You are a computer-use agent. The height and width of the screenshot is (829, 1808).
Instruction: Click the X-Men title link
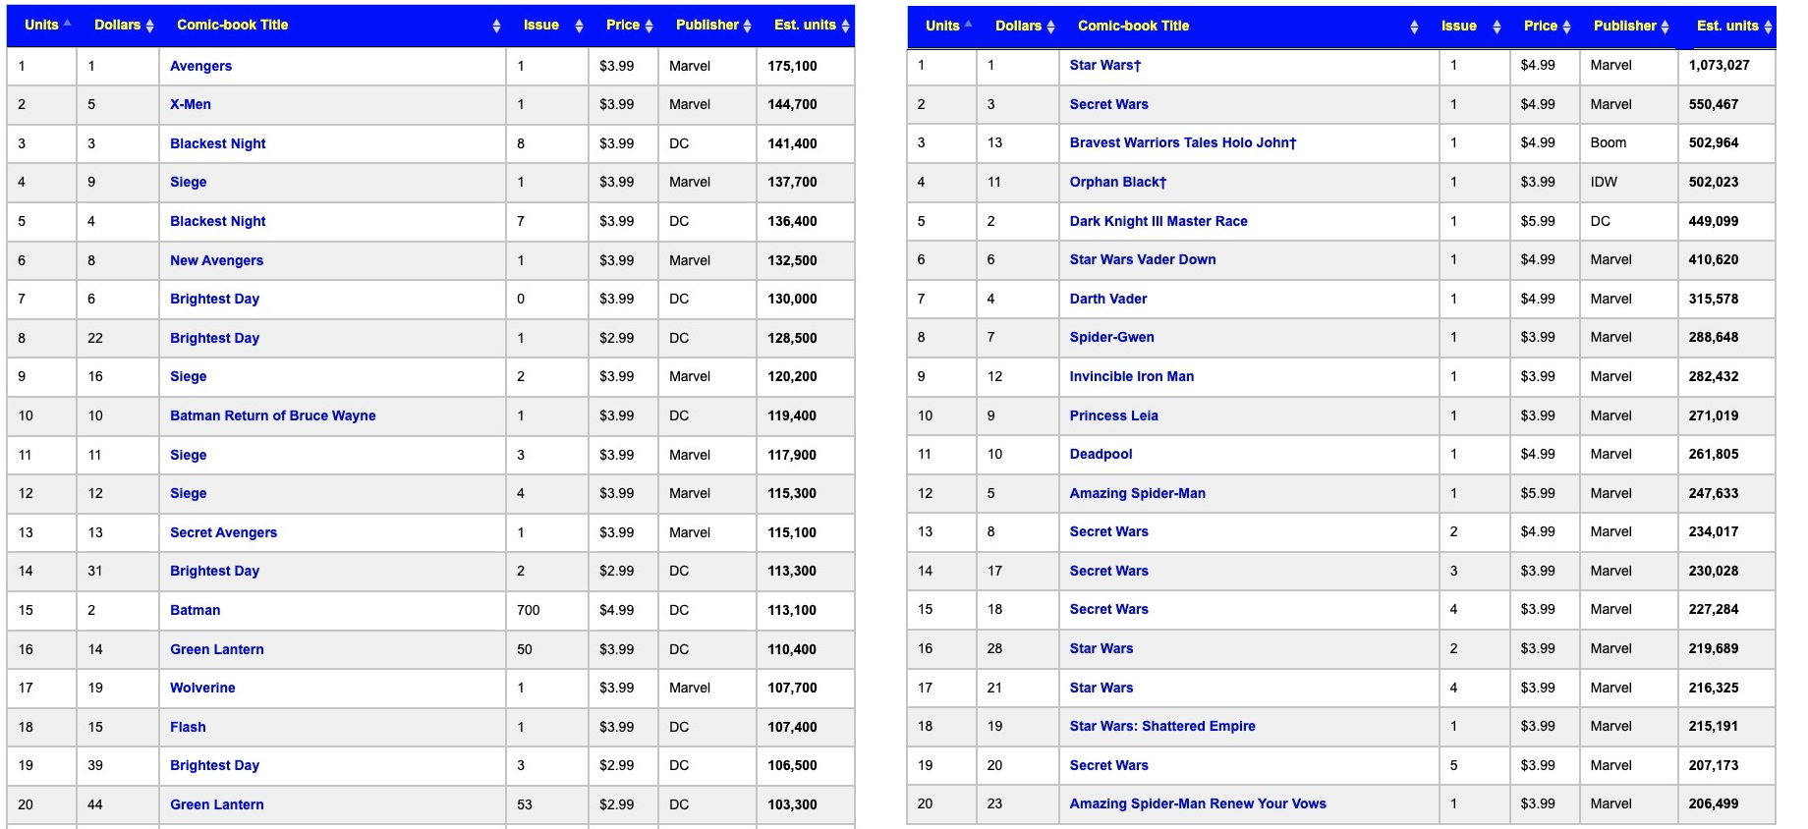pos(190,104)
